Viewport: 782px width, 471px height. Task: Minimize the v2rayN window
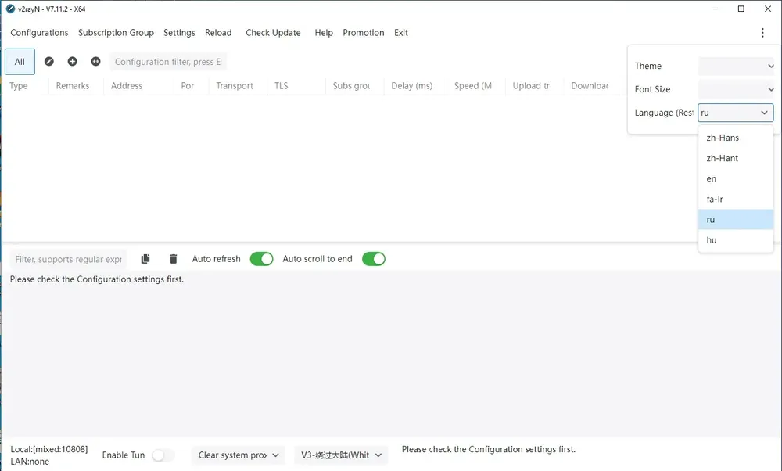point(715,9)
